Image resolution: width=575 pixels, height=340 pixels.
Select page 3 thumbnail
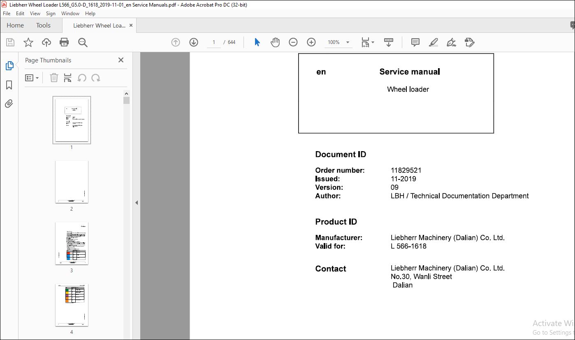coord(72,243)
